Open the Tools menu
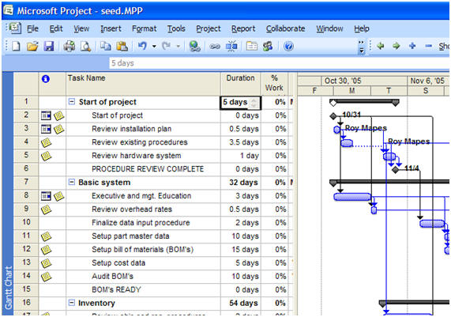Image resolution: width=451 pixels, height=317 pixels. point(176,28)
